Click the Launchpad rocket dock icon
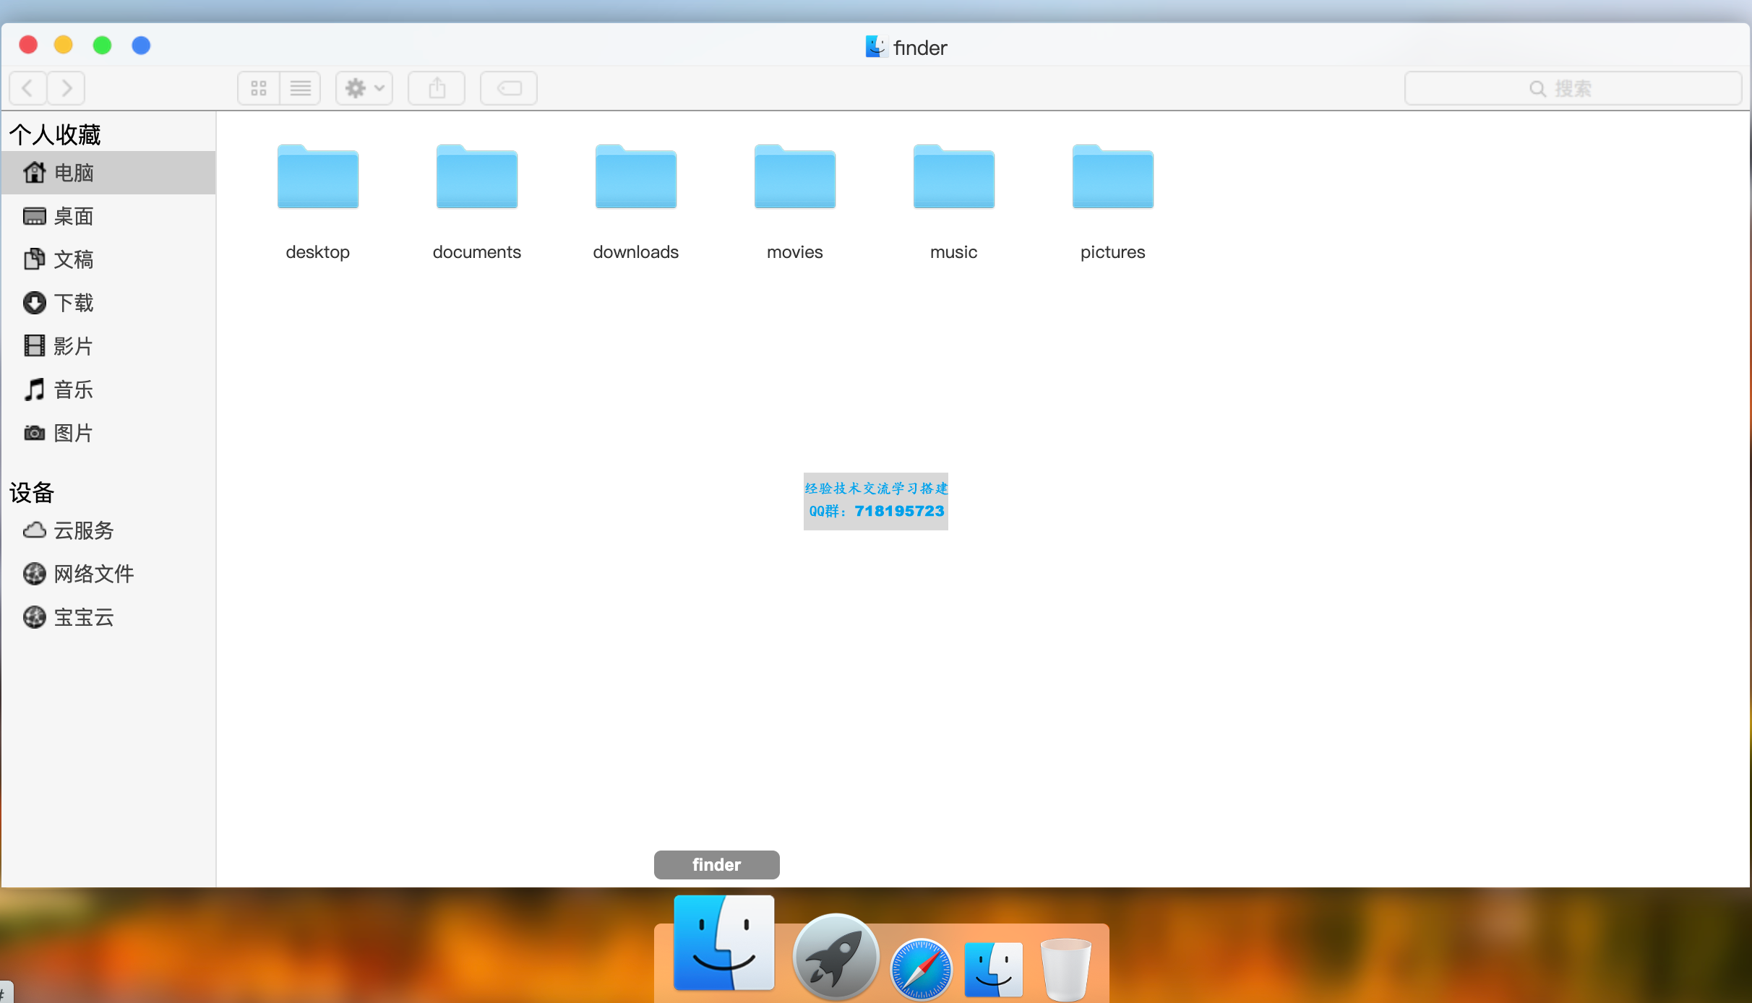Viewport: 1752px width, 1003px height. click(x=836, y=957)
